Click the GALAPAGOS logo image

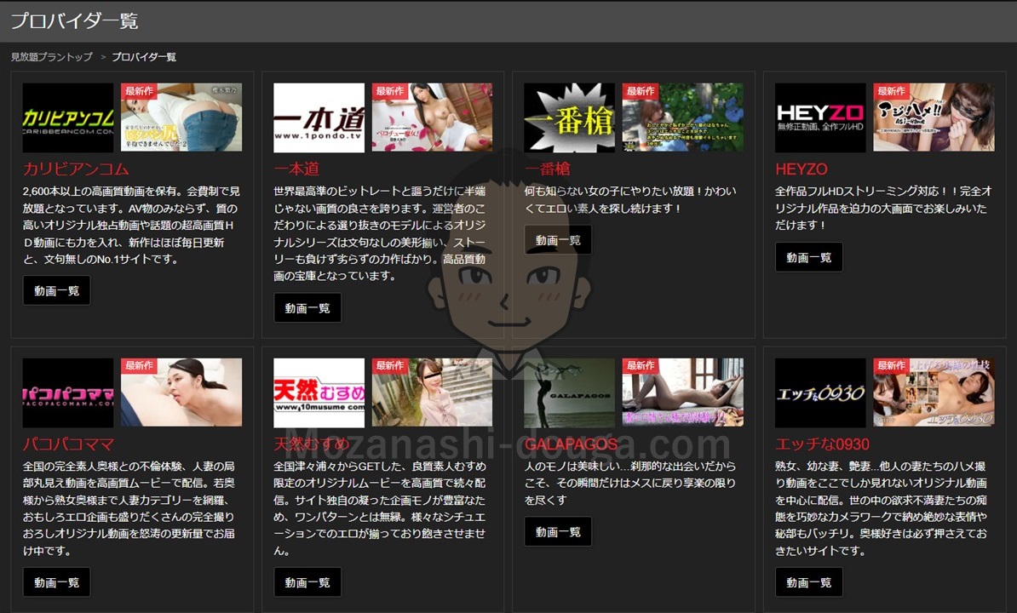(x=569, y=392)
